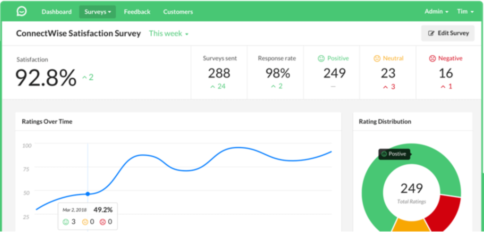Click the Surveys sent label

pos(220,58)
